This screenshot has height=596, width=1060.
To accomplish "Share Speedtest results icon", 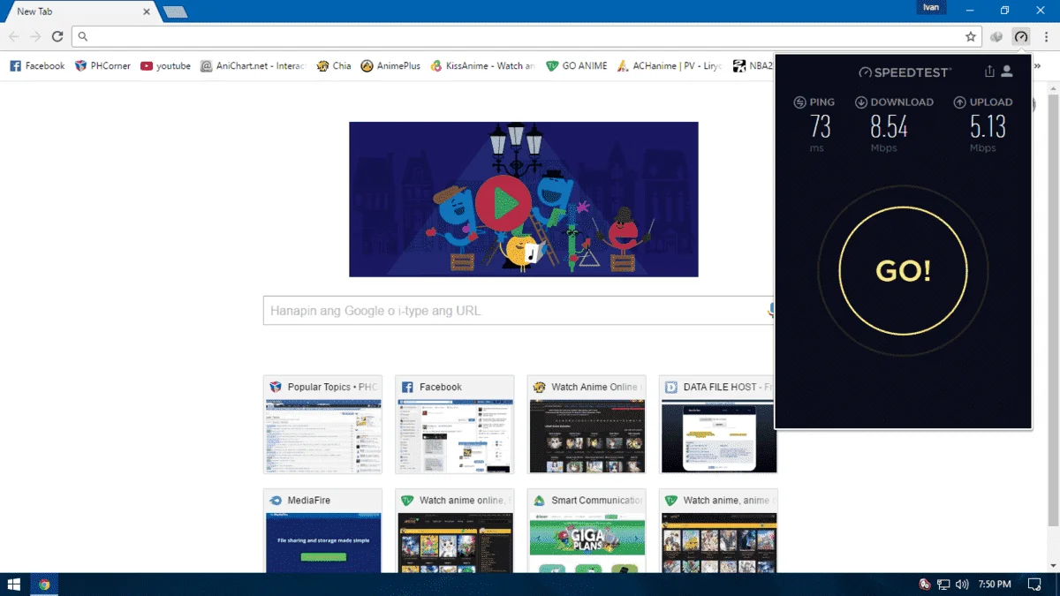I will coord(989,72).
